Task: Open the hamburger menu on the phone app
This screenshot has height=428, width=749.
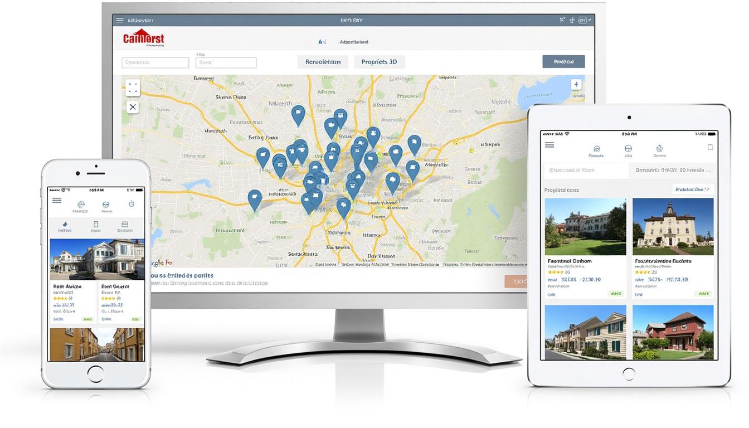Action: click(56, 200)
